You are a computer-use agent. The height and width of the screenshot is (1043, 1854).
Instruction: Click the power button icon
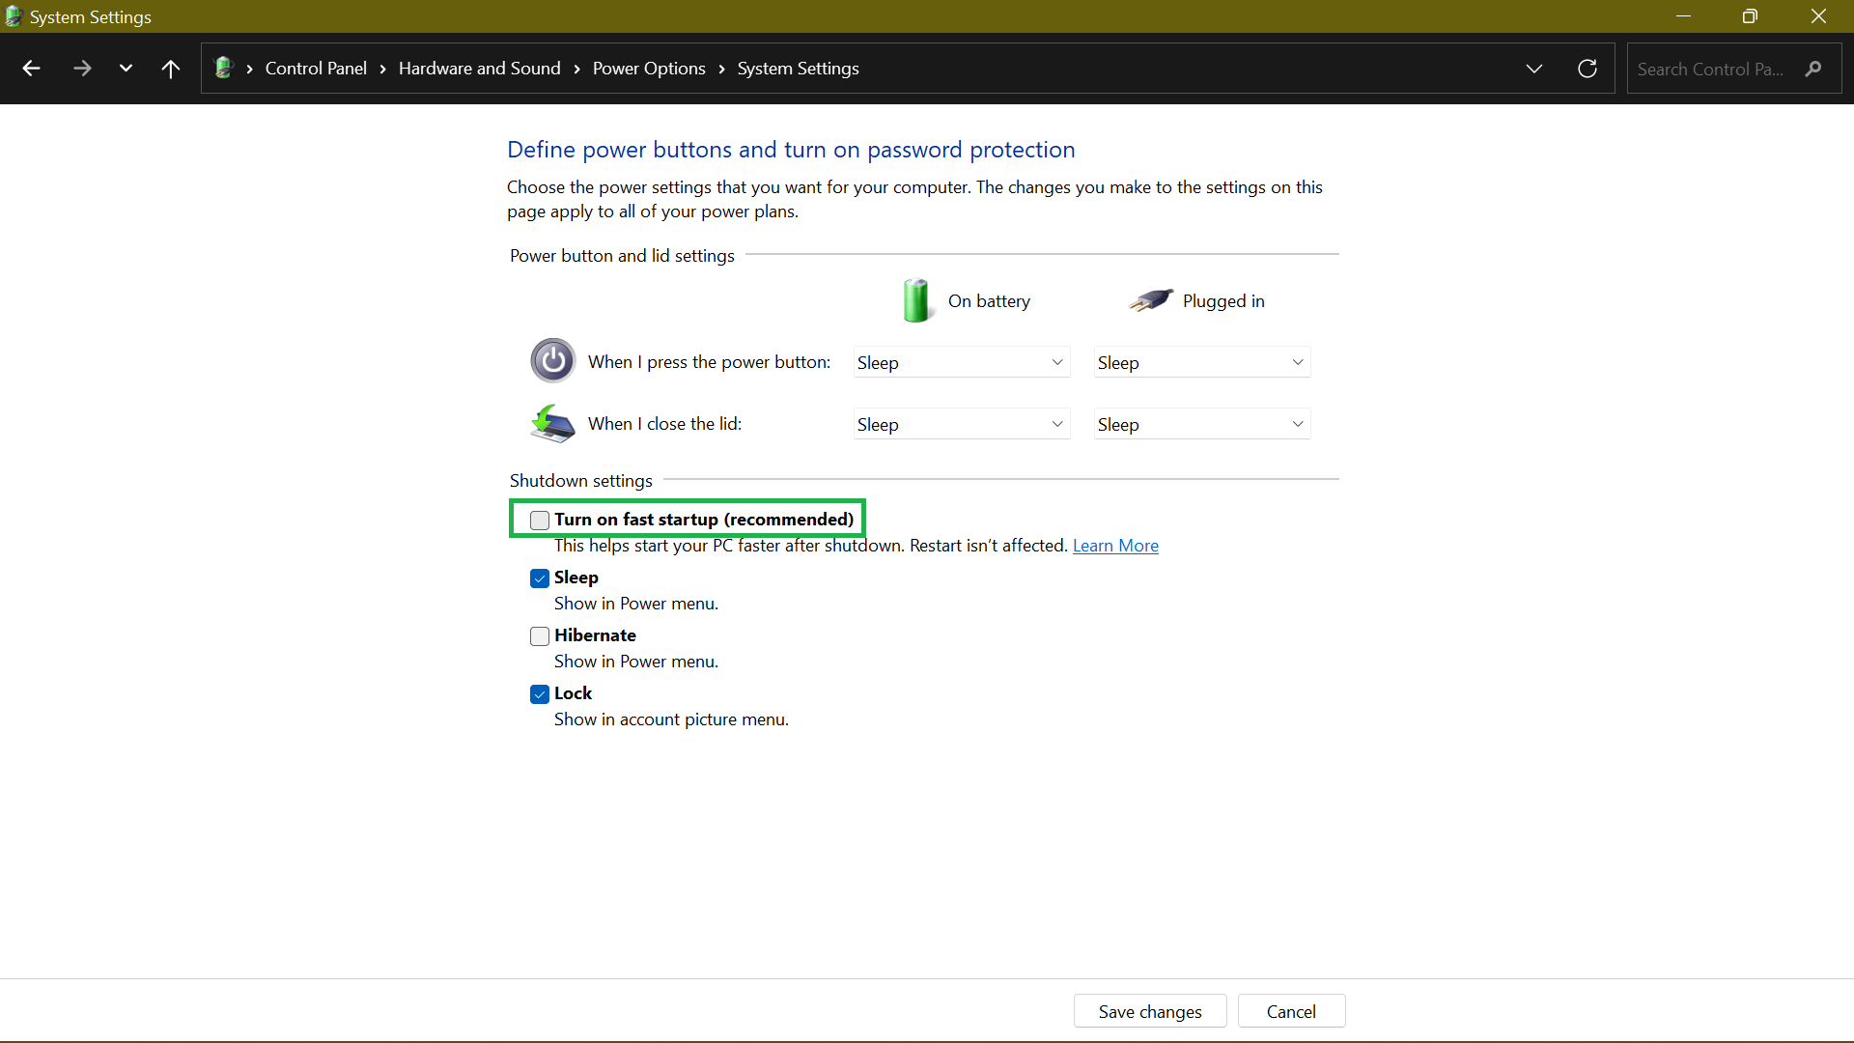[551, 359]
